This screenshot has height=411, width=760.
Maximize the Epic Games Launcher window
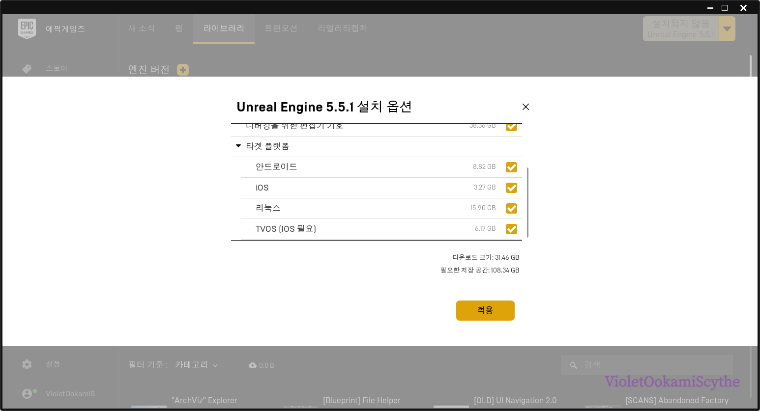[725, 8]
